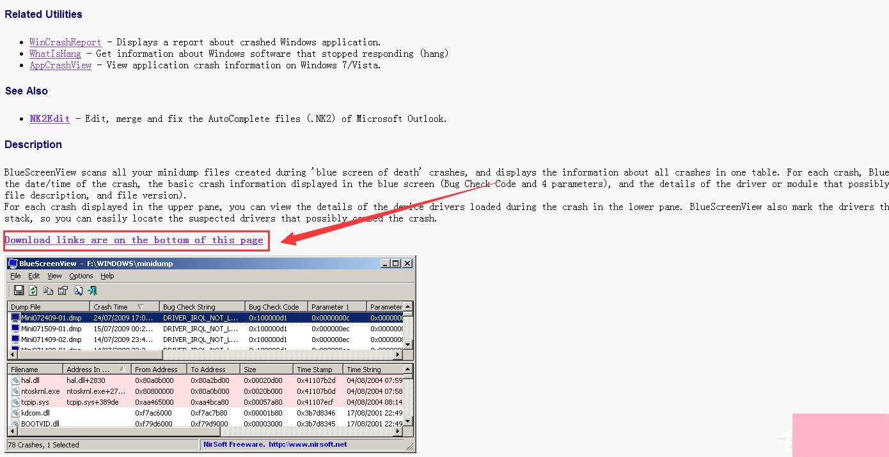Image resolution: width=889 pixels, height=457 pixels.
Task: Follow 'Download links are on the bottom' link
Action: (x=134, y=240)
